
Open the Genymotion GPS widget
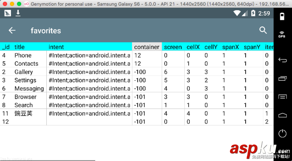pos(282,35)
